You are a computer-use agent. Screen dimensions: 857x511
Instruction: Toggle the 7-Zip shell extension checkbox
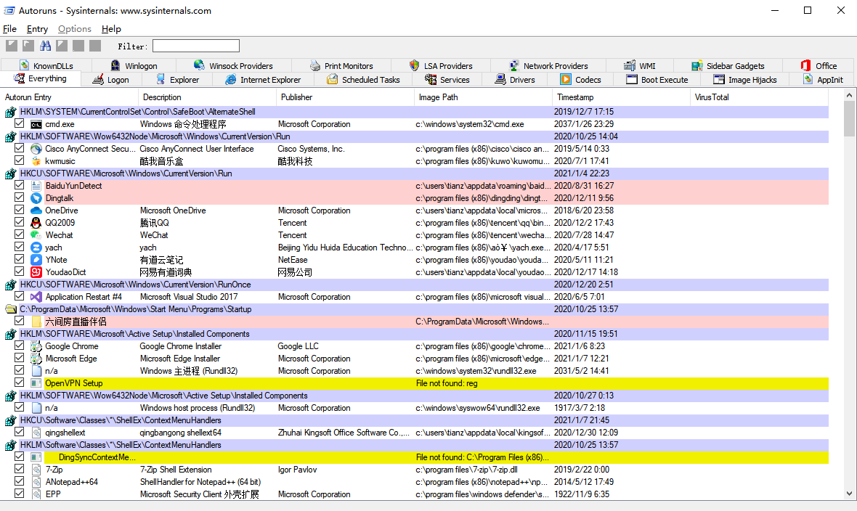click(19, 469)
